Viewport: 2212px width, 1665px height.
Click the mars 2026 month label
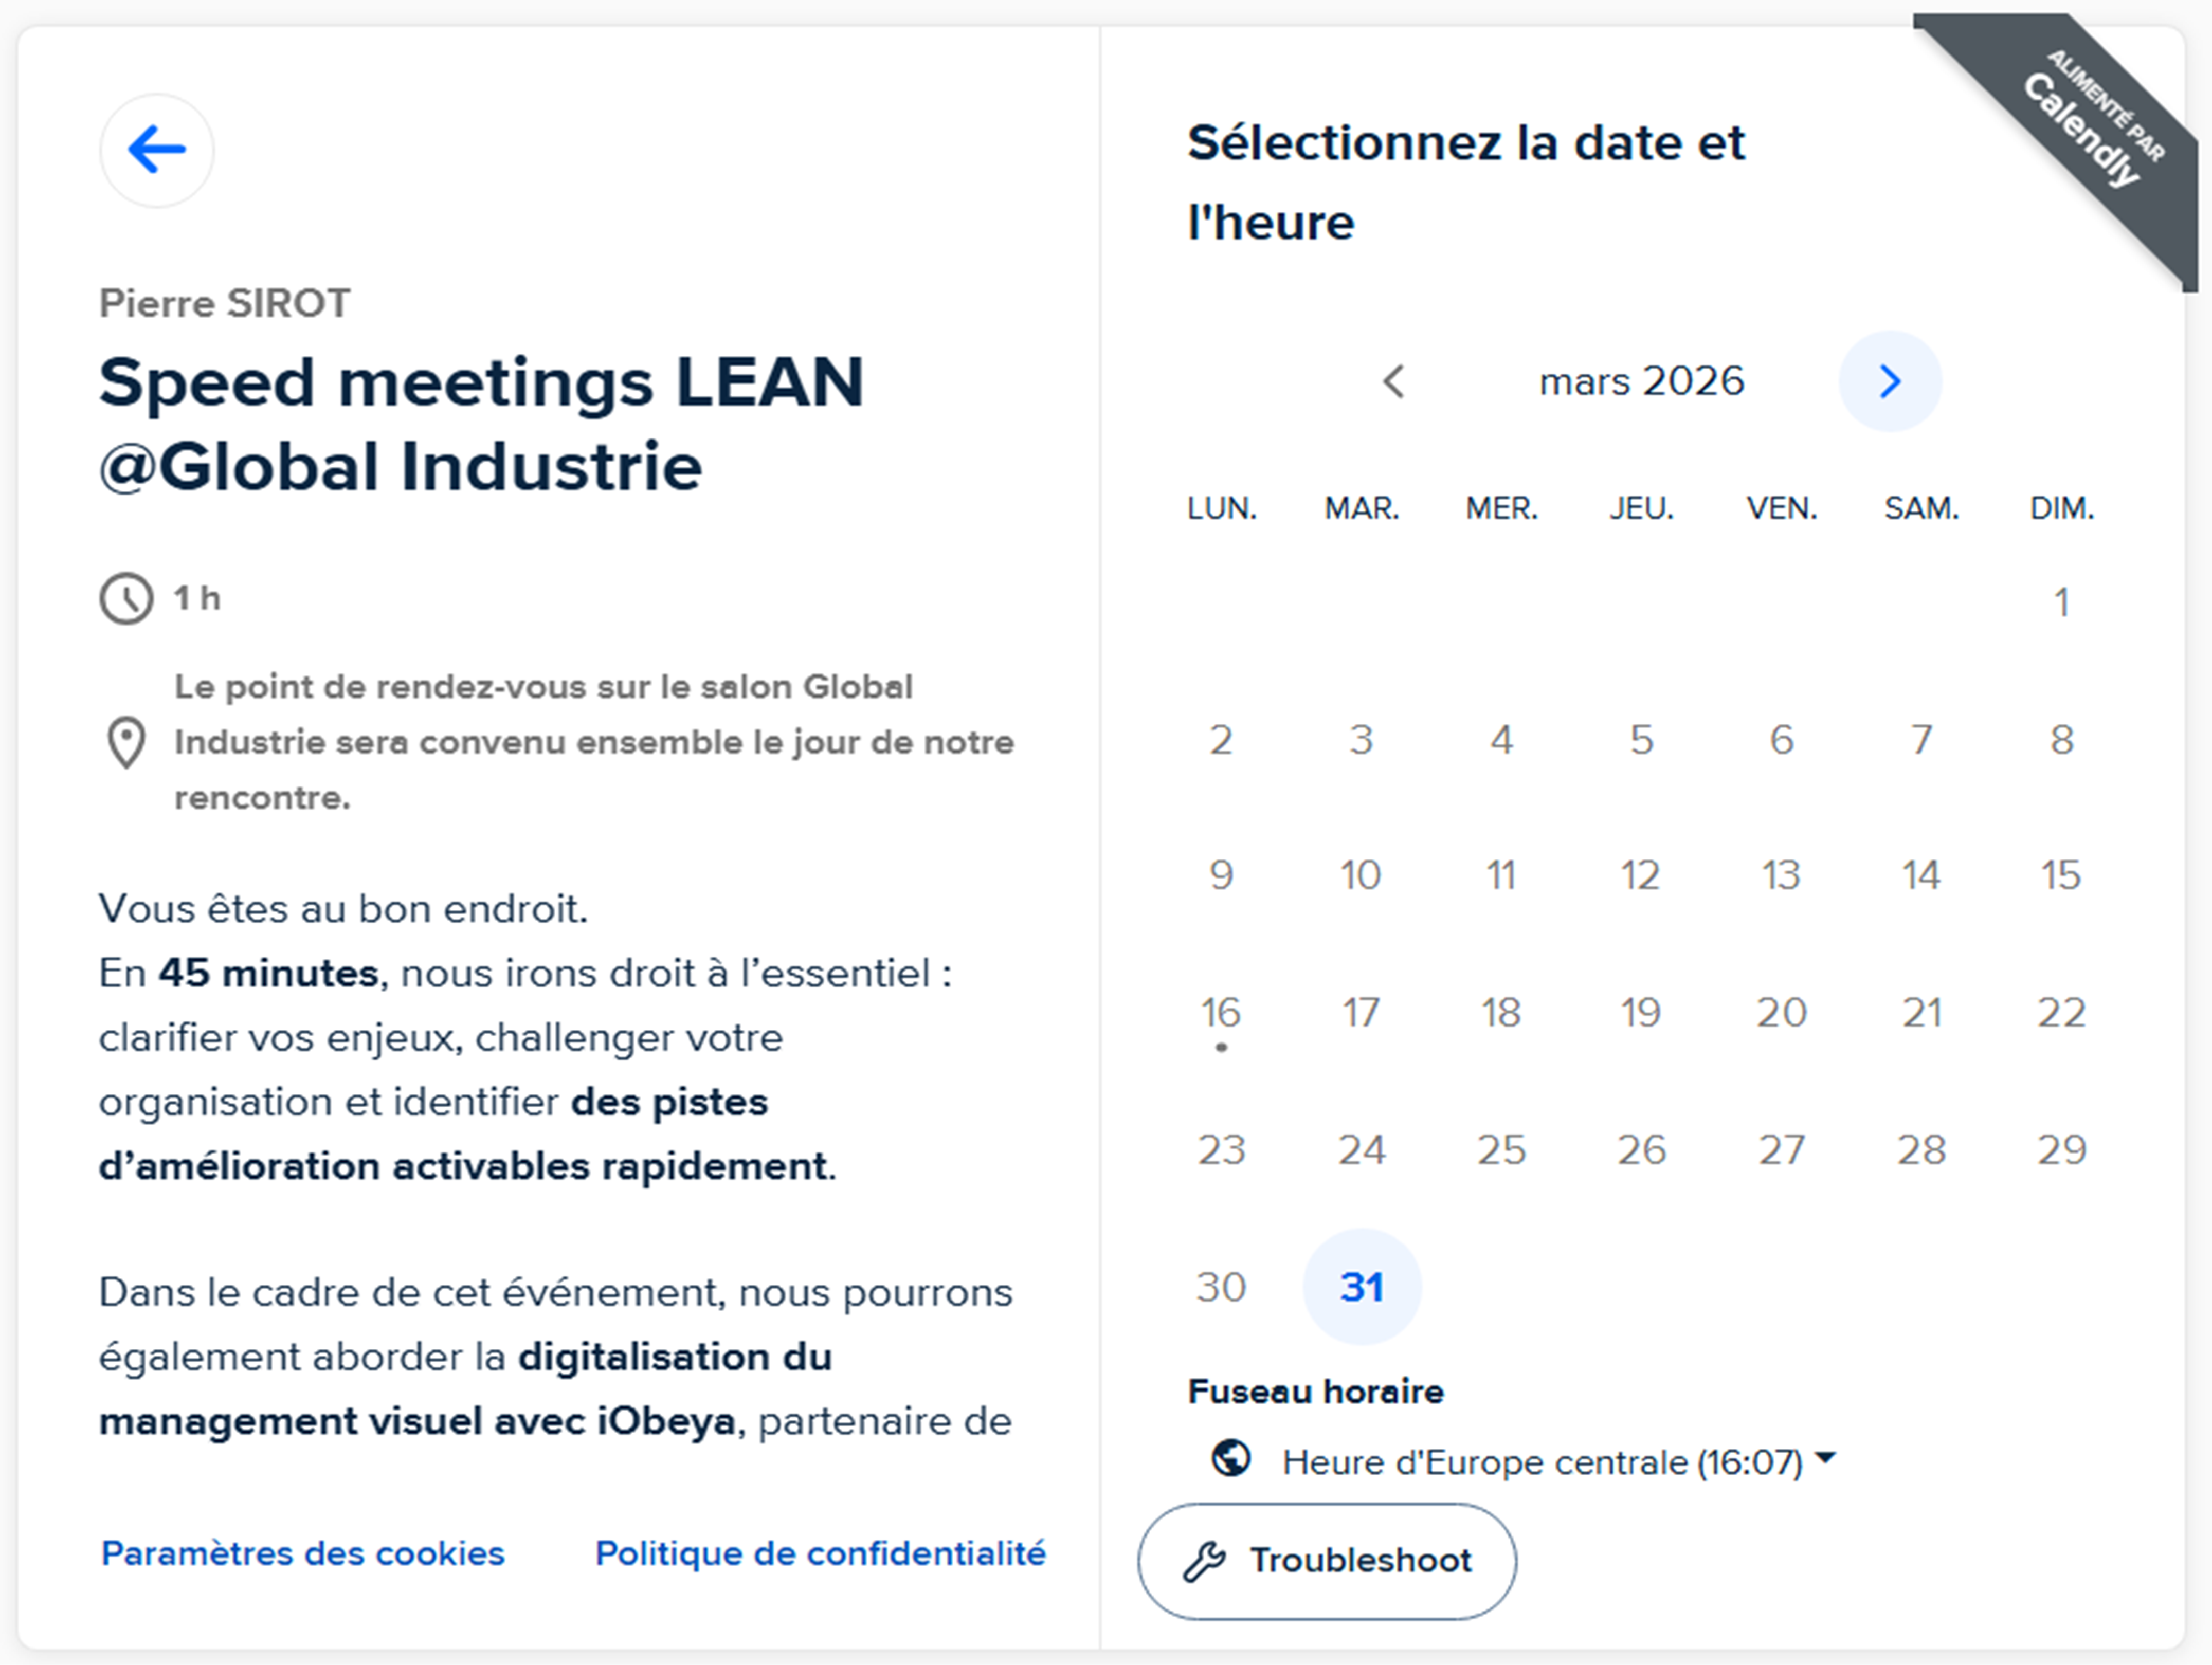[x=1641, y=381]
